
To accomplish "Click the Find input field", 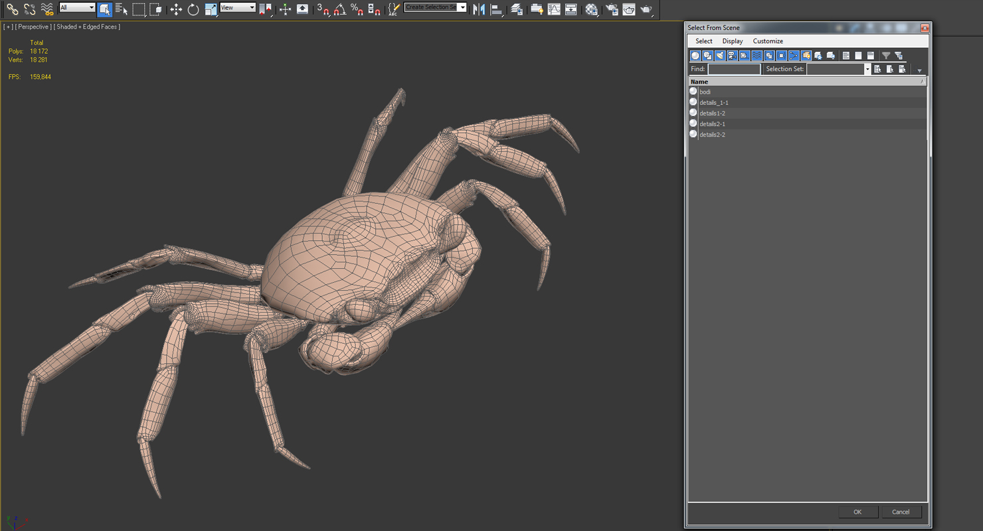I will coord(733,69).
